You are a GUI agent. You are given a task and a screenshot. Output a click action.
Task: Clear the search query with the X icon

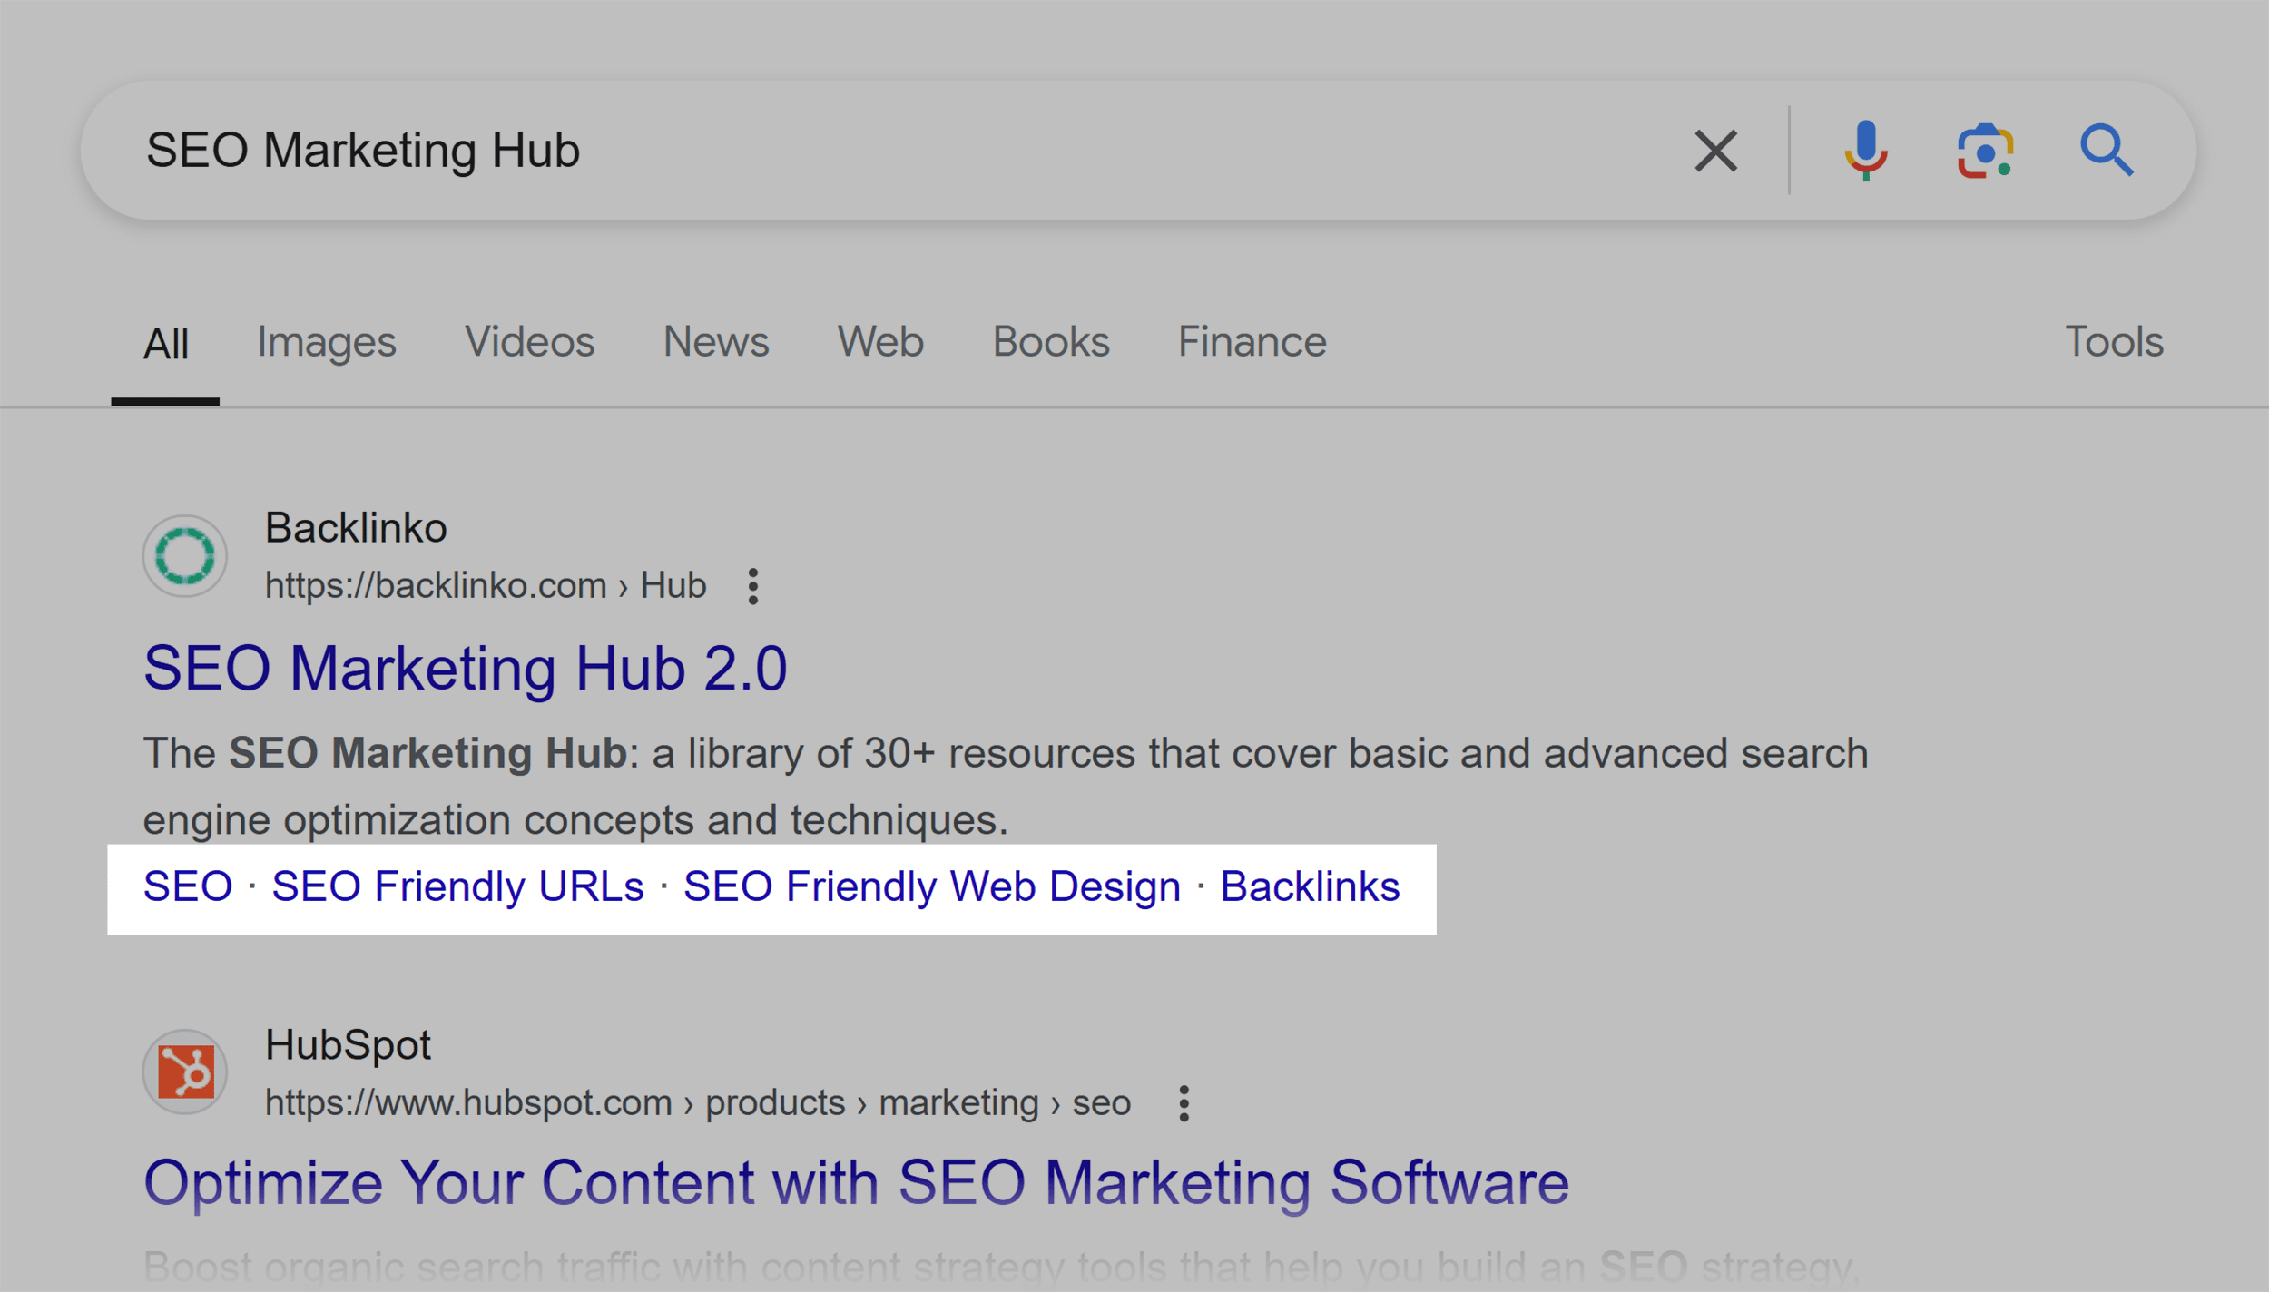[x=1715, y=151]
